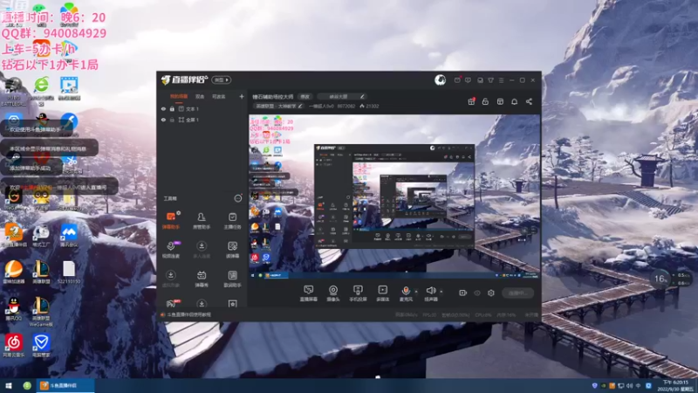The width and height of the screenshot is (698, 393).
Task: Click the floating 16% performance widget
Action: [x=660, y=279]
